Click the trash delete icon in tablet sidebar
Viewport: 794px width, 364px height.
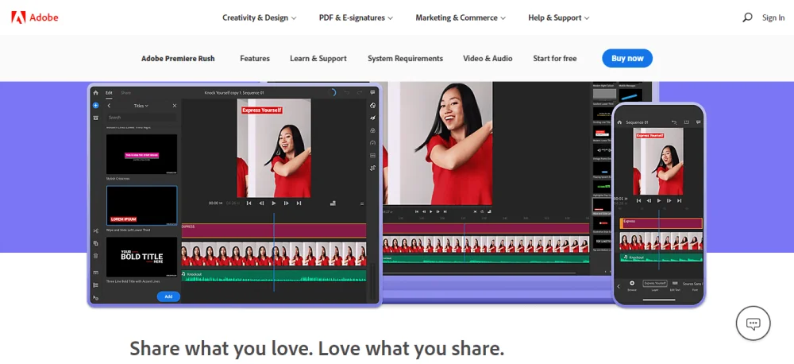point(95,256)
